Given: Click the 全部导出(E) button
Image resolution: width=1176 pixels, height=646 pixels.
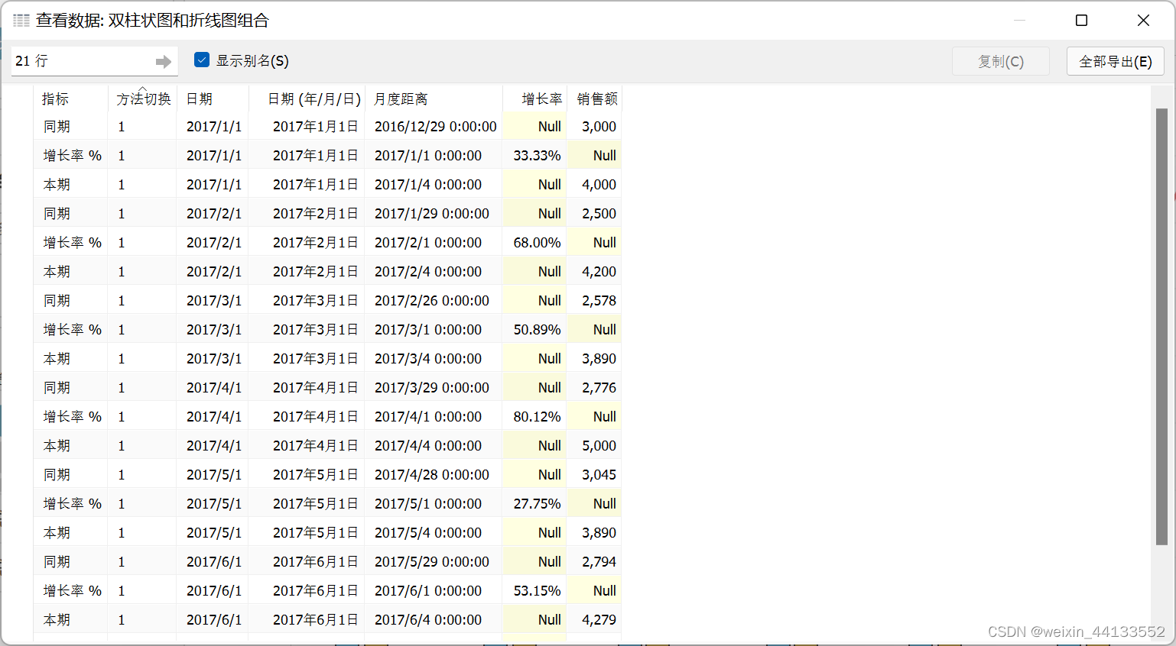Looking at the screenshot, I should (1115, 61).
